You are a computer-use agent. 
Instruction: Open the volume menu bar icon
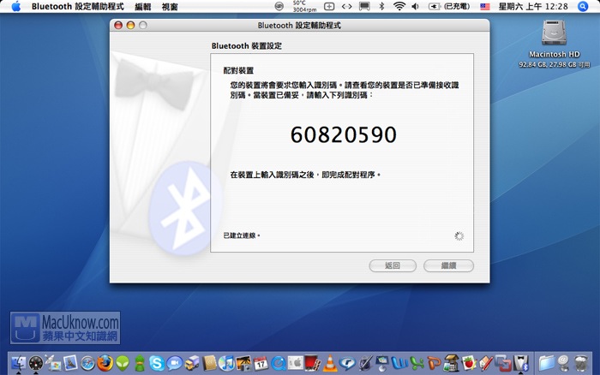(415, 7)
